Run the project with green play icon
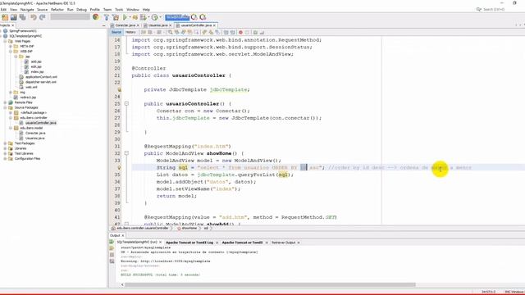Viewport: 525px width, 295px height. [x=125, y=17]
